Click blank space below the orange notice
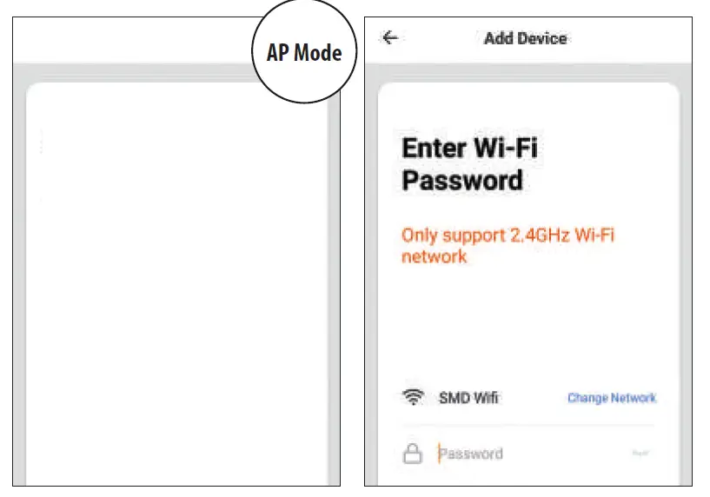The image size is (710, 497). 527,321
